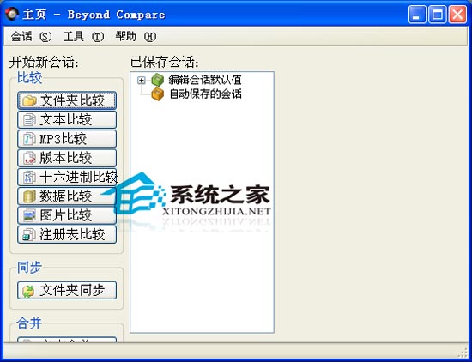Click the Beyond Compare title bar app icon
The width and height of the screenshot is (472, 362).
pyautogui.click(x=12, y=14)
